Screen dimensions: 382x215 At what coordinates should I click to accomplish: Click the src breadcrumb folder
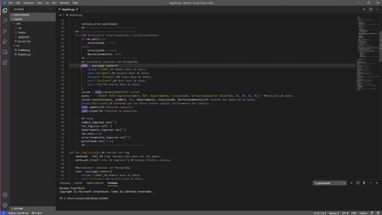click(60, 15)
